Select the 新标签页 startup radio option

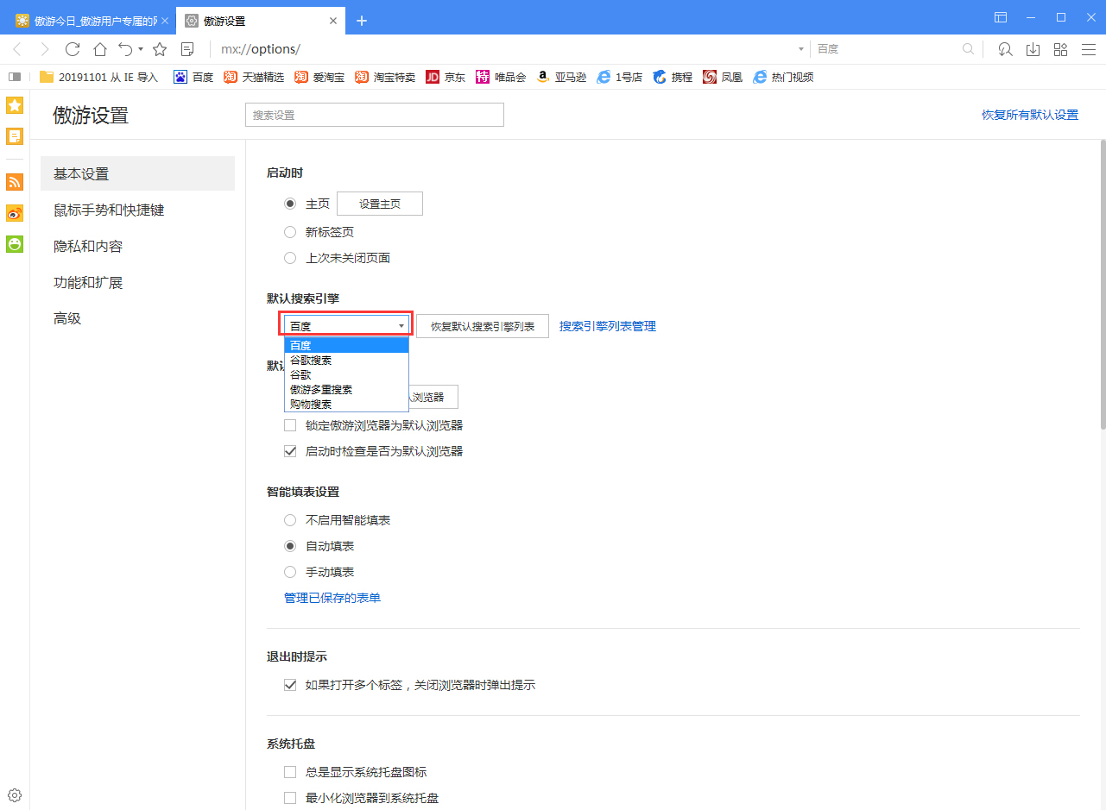(290, 232)
